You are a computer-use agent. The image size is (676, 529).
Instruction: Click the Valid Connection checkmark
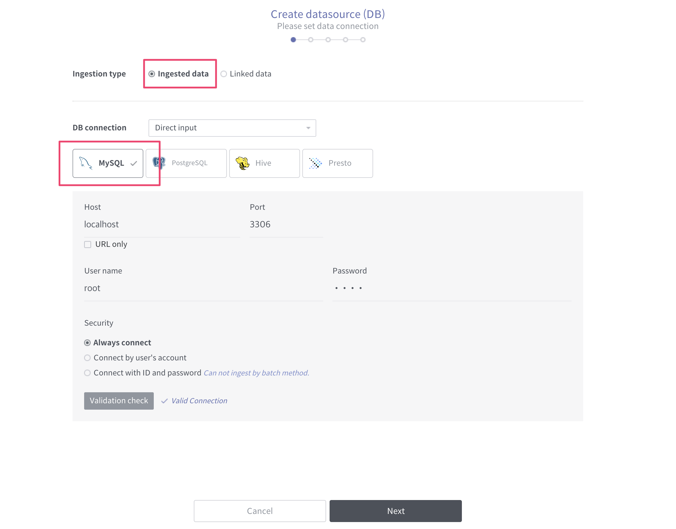tap(164, 400)
